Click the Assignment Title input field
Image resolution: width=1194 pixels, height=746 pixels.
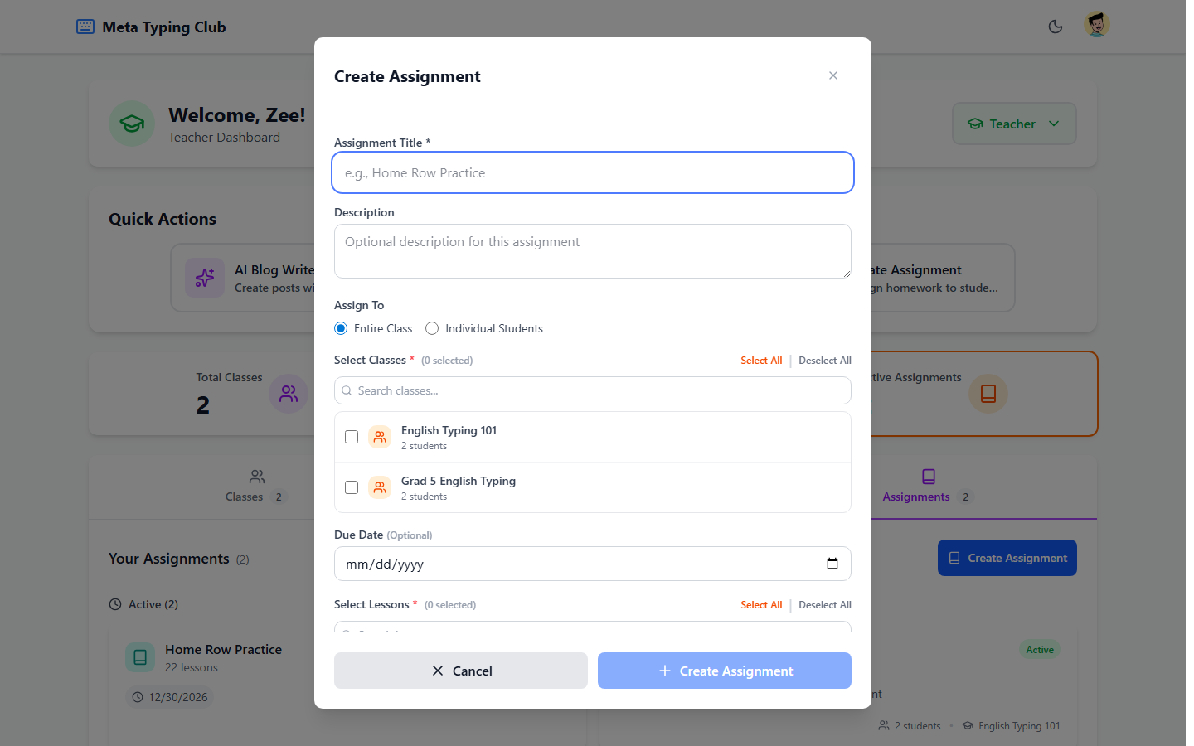592,172
